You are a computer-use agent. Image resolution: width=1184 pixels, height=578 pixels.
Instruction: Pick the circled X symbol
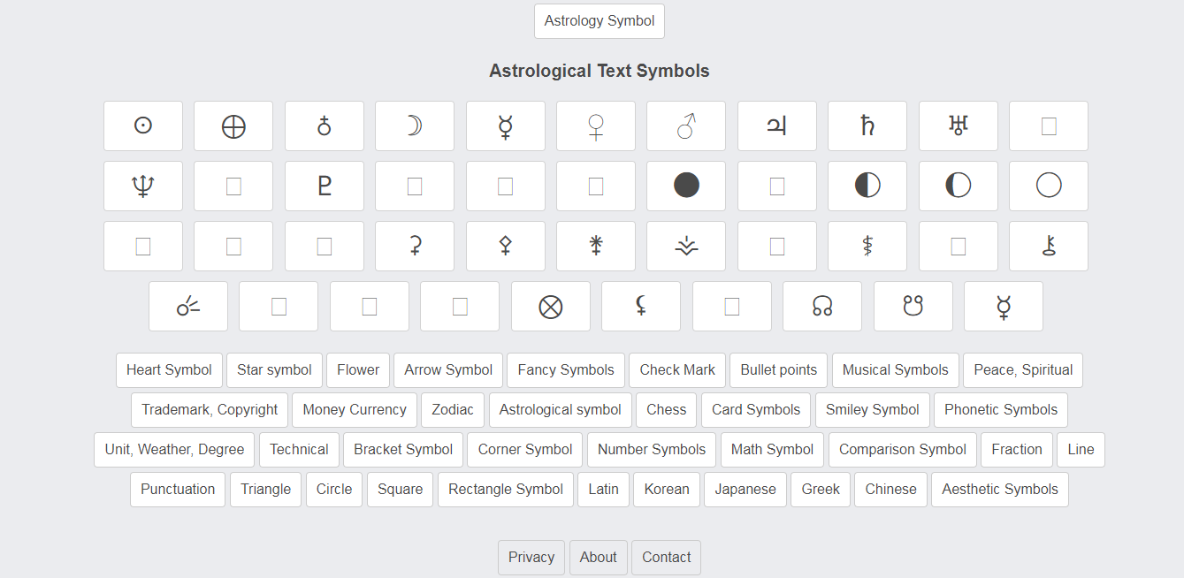(x=551, y=306)
